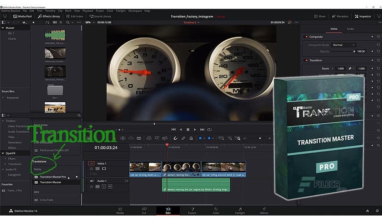Jump to last frame in viewer

[202, 130]
